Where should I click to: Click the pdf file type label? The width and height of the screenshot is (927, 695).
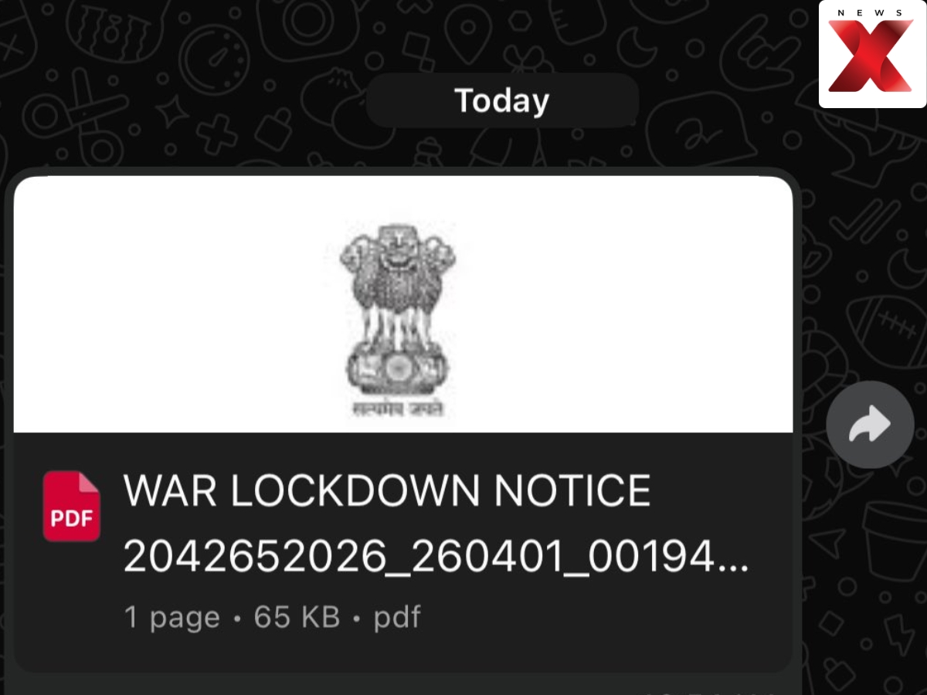pos(398,618)
